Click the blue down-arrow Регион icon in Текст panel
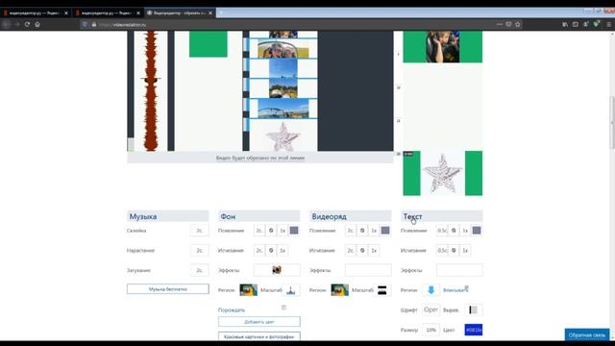 point(431,290)
